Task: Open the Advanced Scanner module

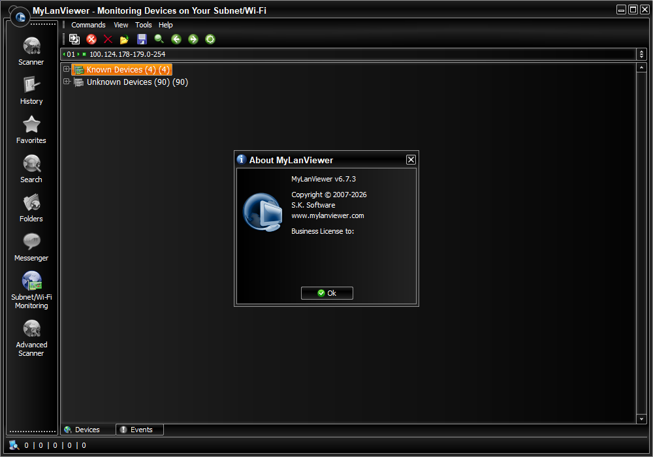Action: (31, 338)
